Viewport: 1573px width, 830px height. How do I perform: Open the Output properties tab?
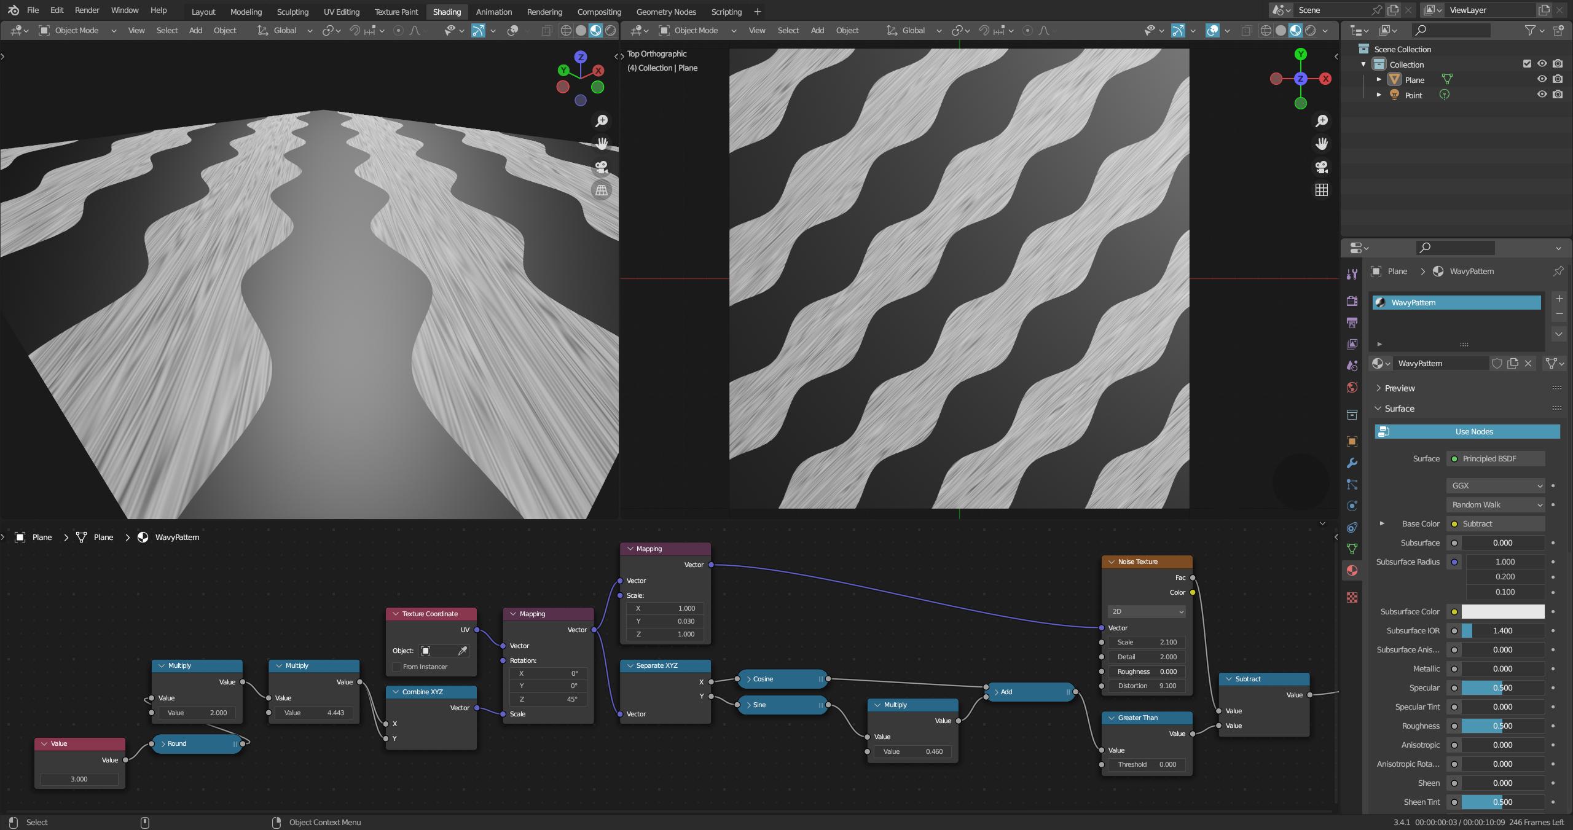click(x=1352, y=322)
